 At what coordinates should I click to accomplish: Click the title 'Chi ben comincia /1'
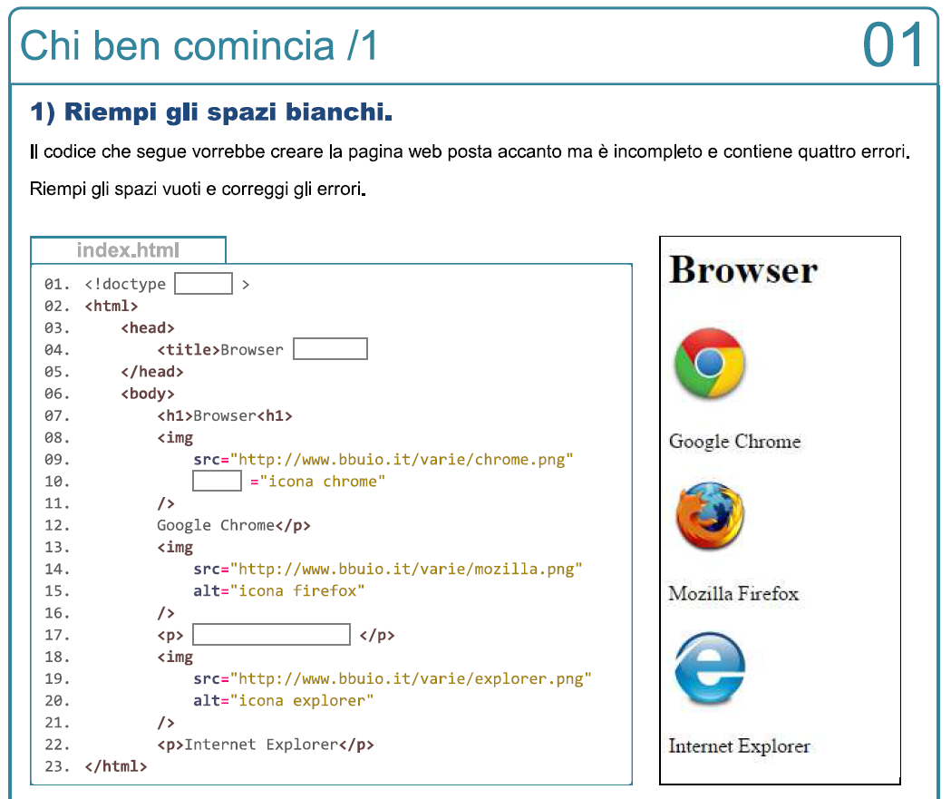click(x=199, y=45)
